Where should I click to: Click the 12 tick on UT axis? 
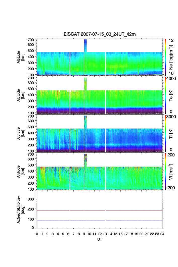pyautogui.click(x=100, y=234)
